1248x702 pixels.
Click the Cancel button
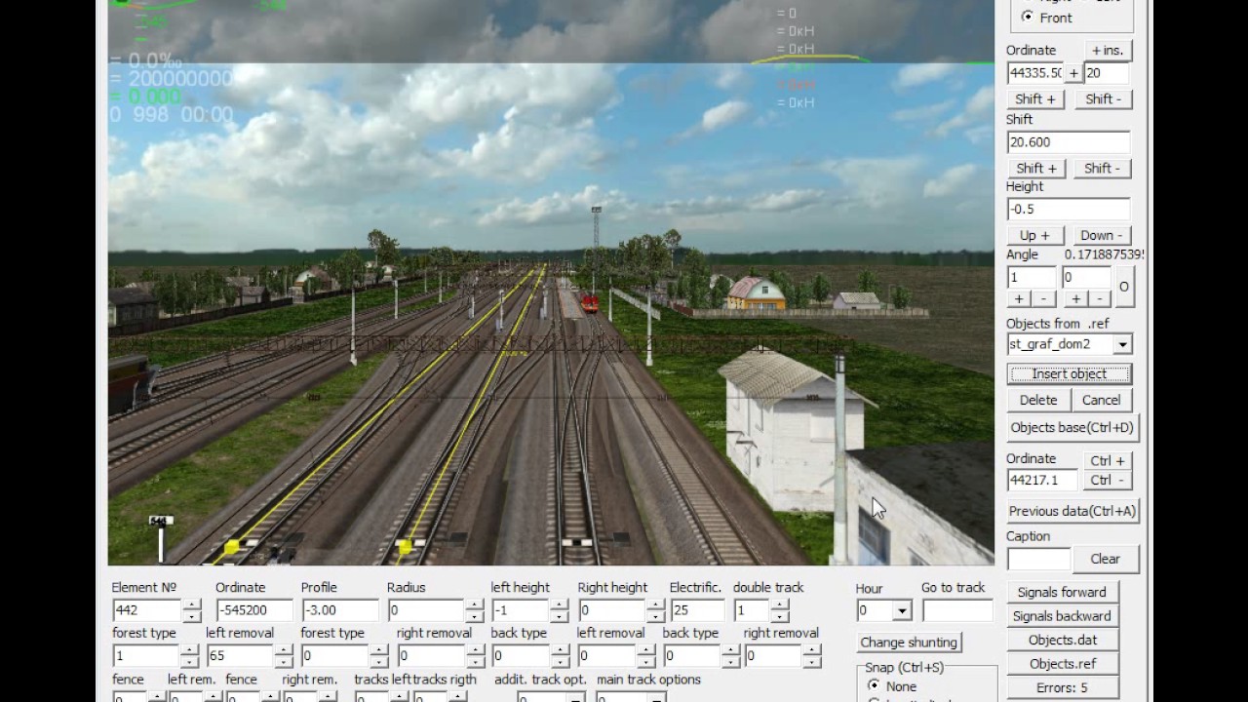pyautogui.click(x=1101, y=400)
